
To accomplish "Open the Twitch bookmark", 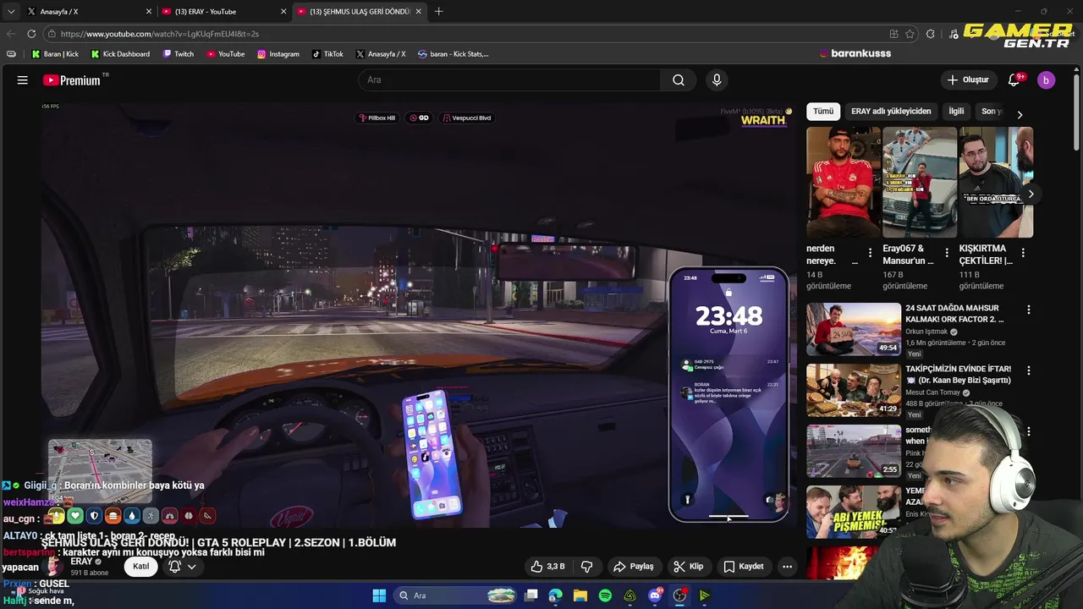I will click(x=179, y=54).
